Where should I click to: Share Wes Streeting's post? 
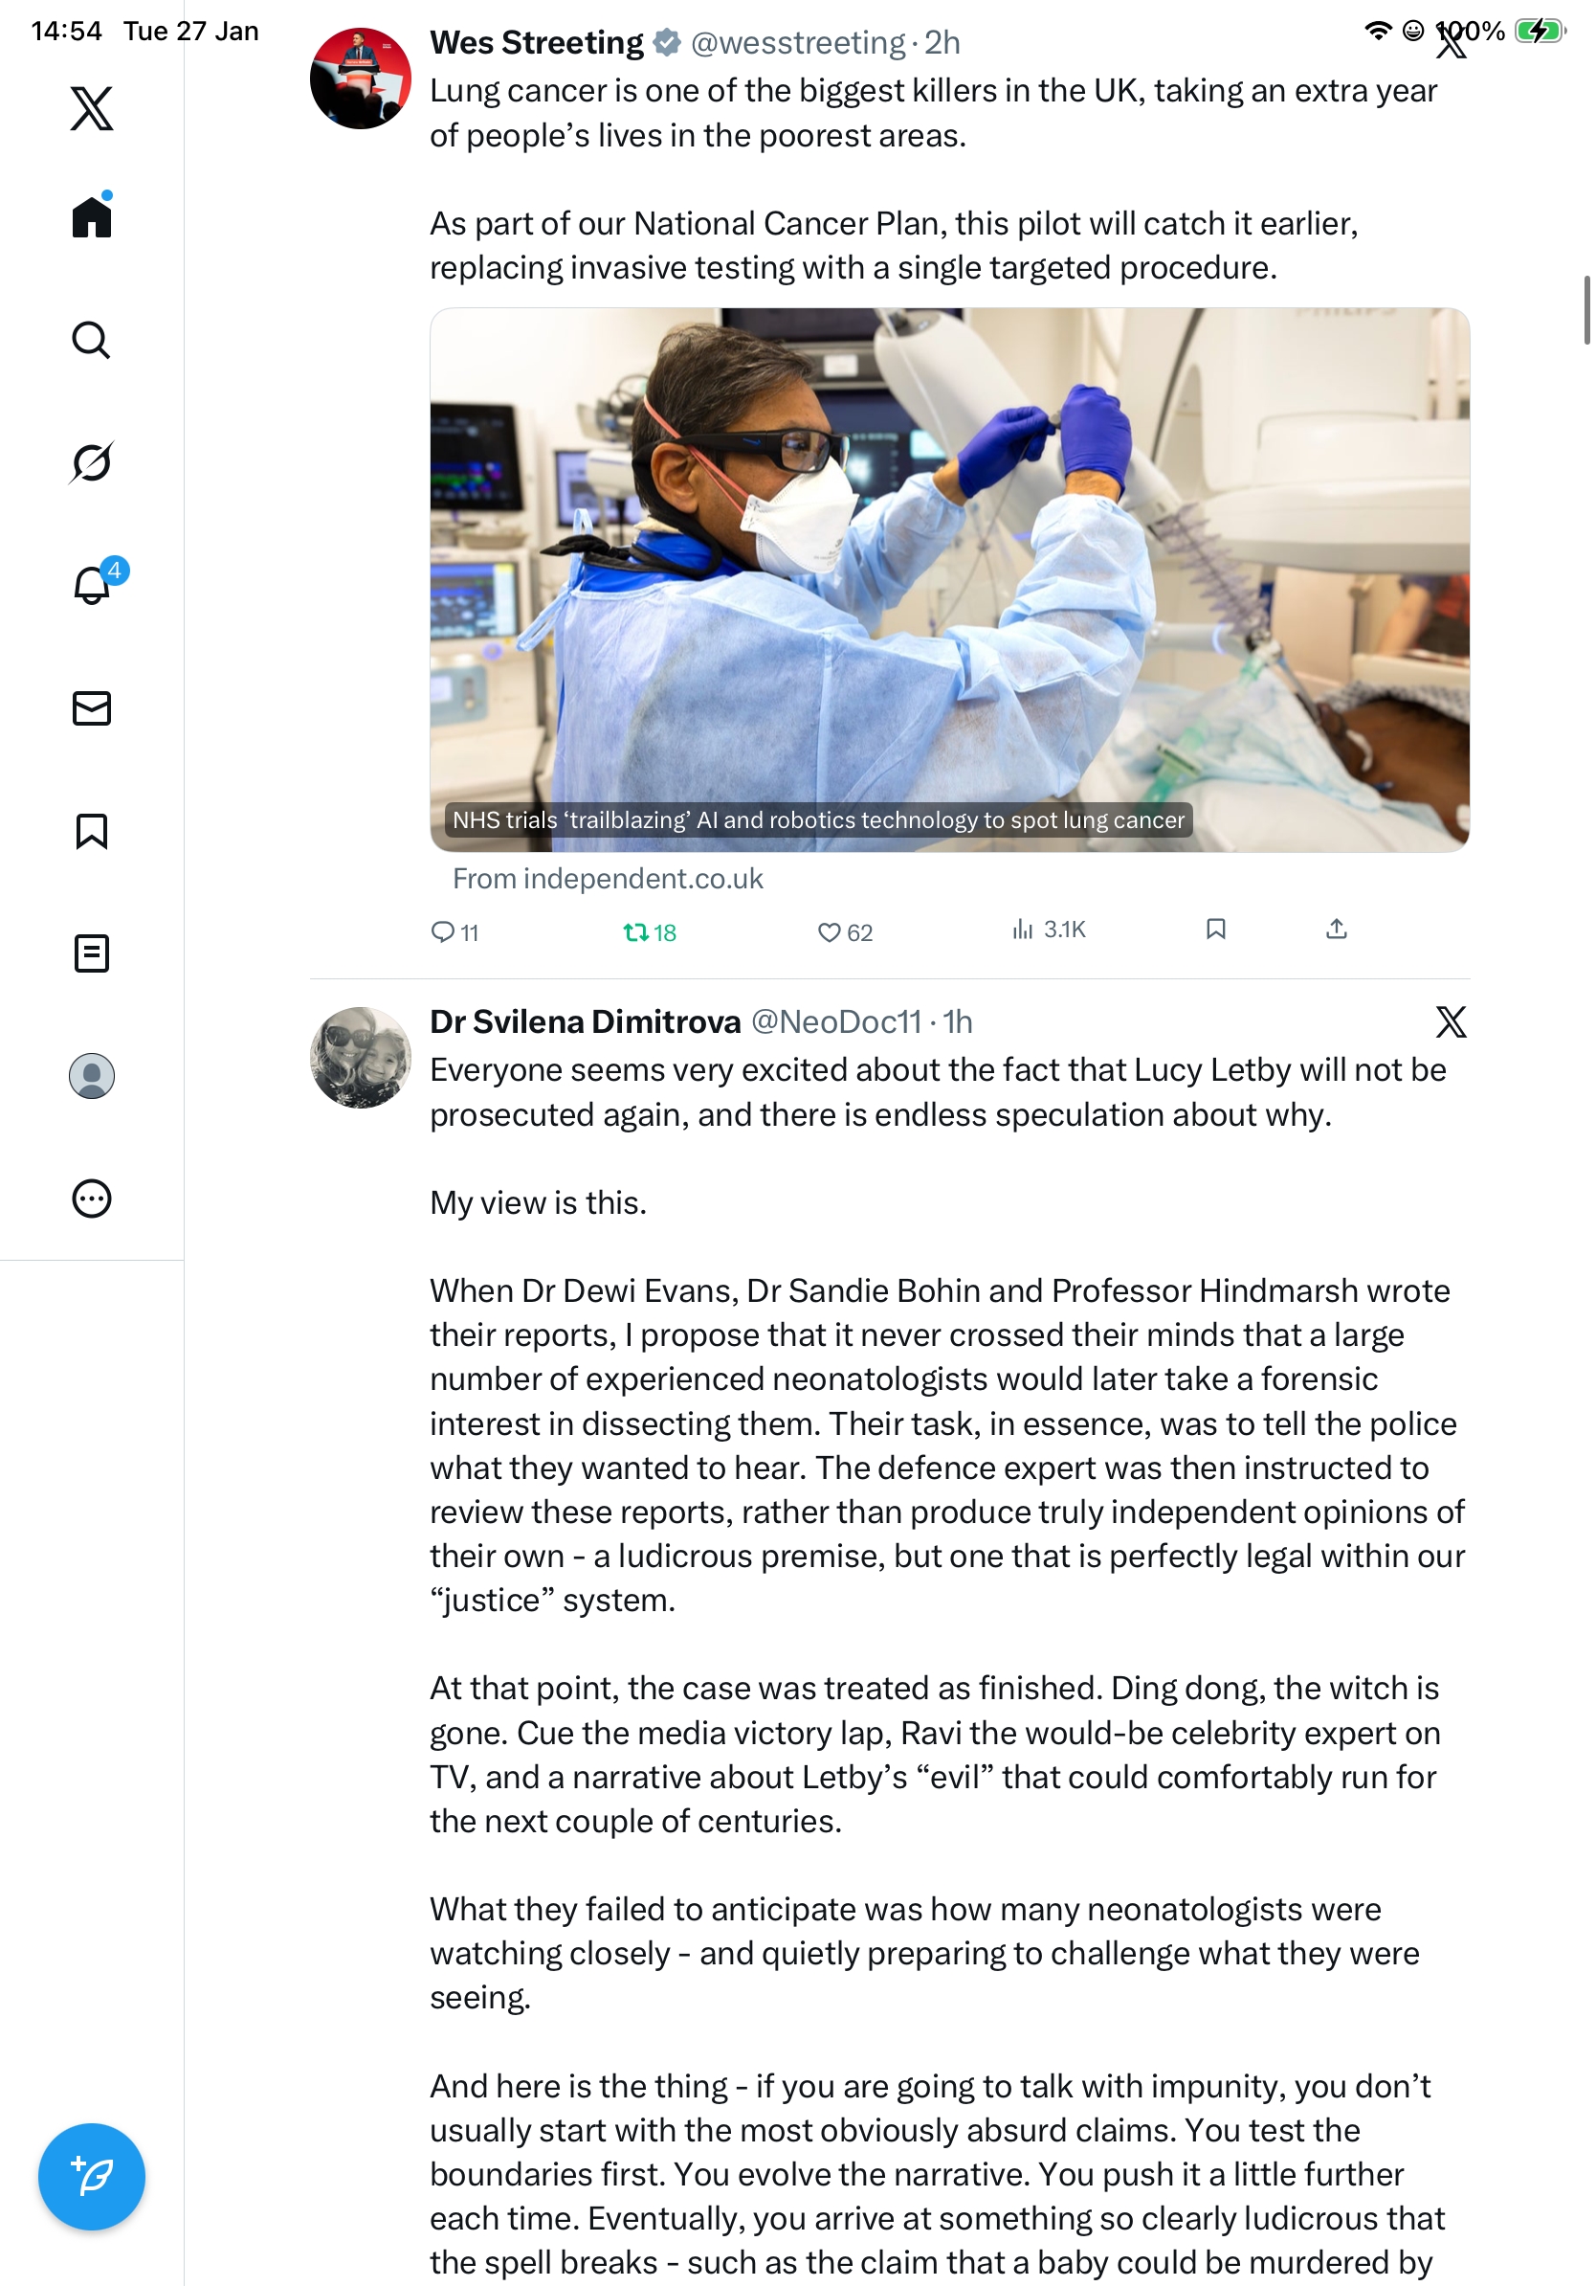(x=1337, y=929)
